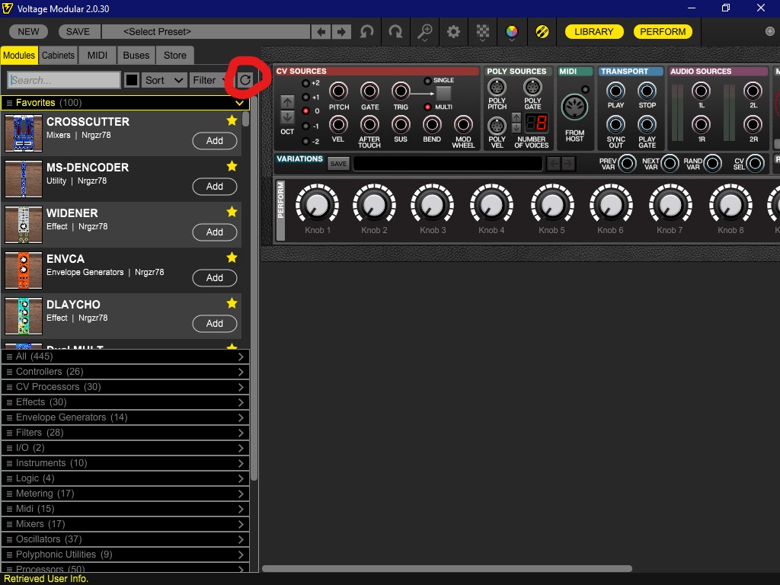
Task: Toggle favorite star on ENVCA
Action: tap(232, 257)
